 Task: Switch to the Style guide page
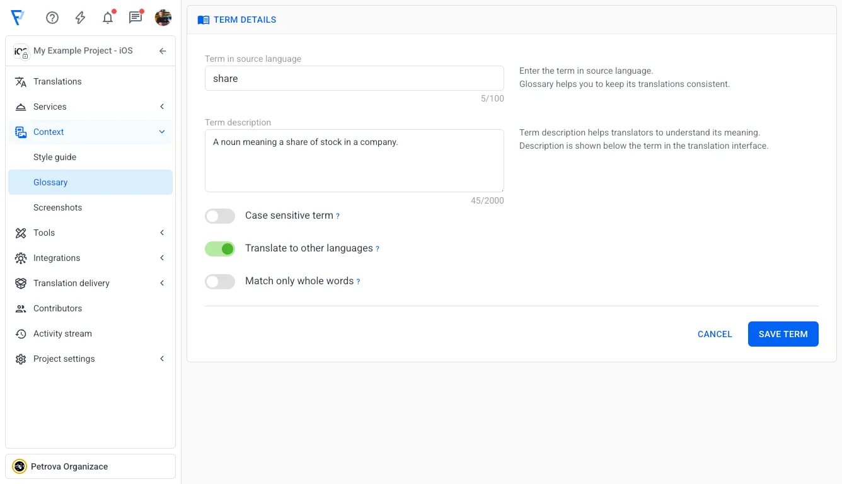click(x=55, y=157)
